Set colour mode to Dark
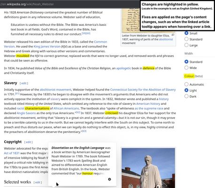This screenshot has height=188, width=215. click(186, 96)
